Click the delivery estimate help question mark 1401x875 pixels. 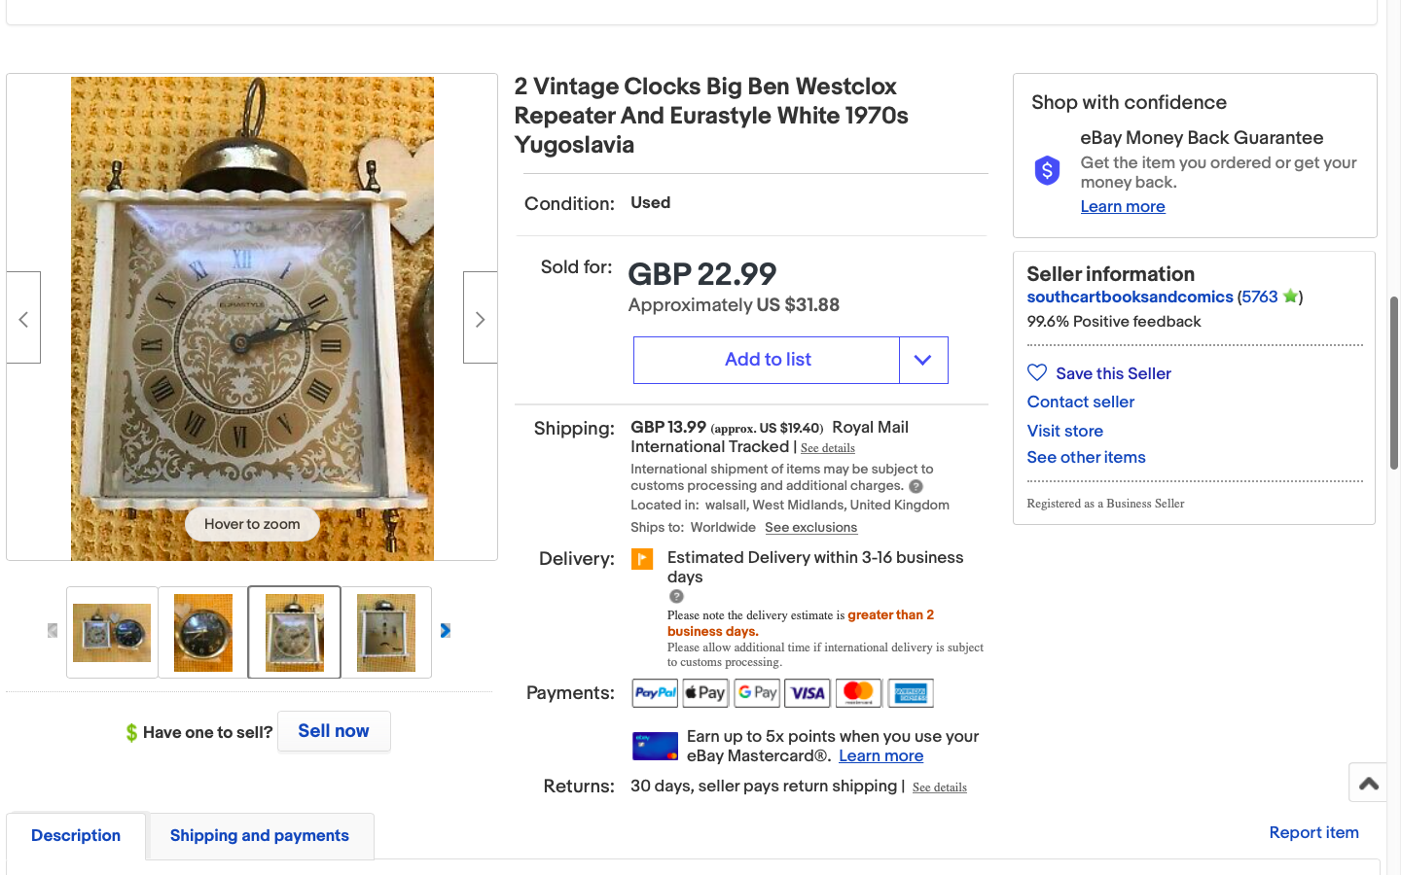[x=676, y=596]
